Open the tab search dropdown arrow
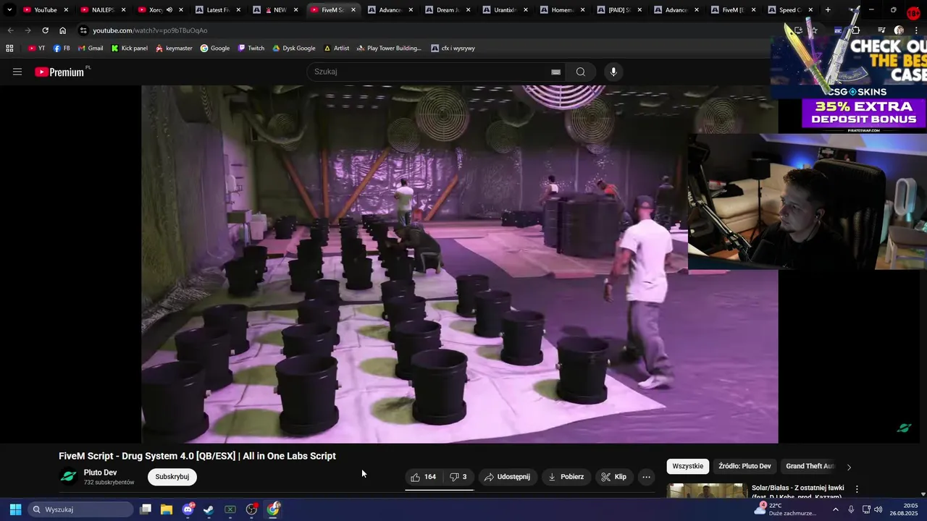Image resolution: width=927 pixels, height=521 pixels. pyautogui.click(x=9, y=10)
